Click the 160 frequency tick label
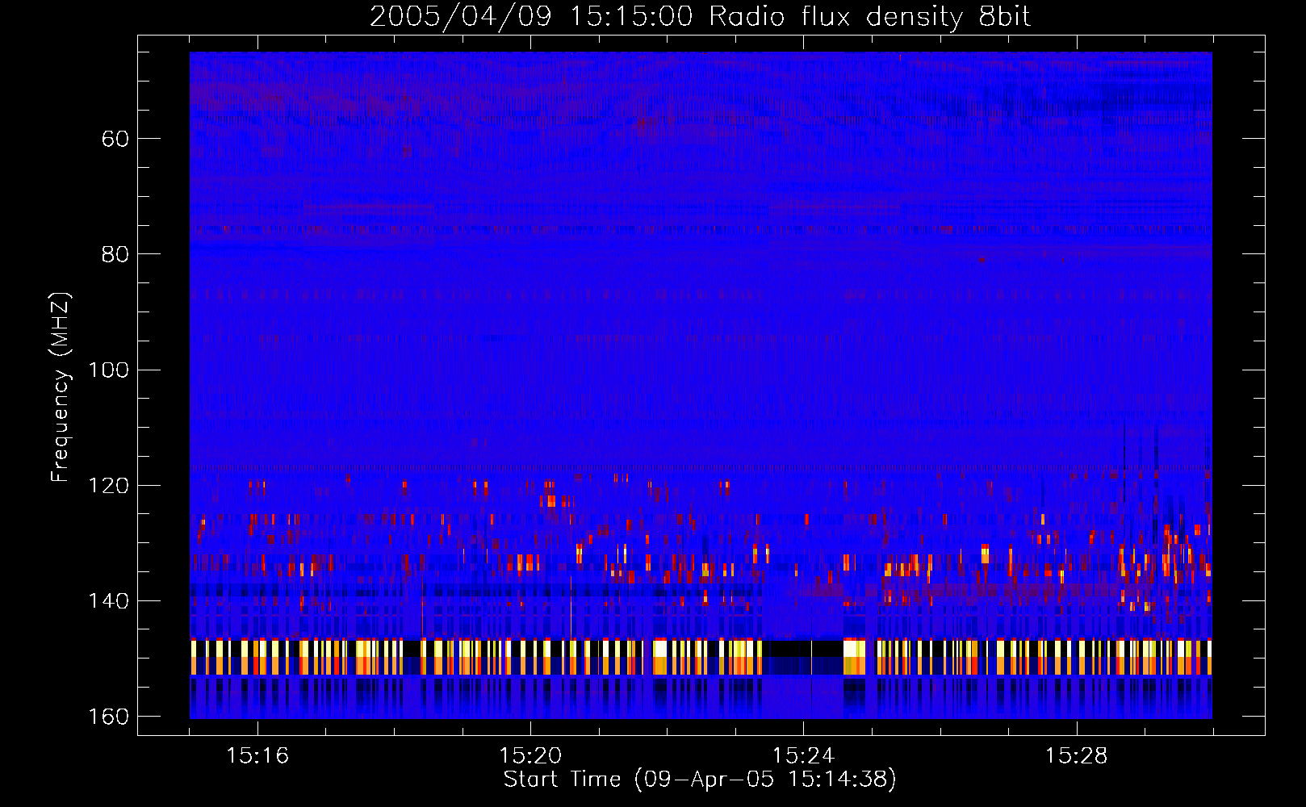The image size is (1306, 807). (109, 717)
